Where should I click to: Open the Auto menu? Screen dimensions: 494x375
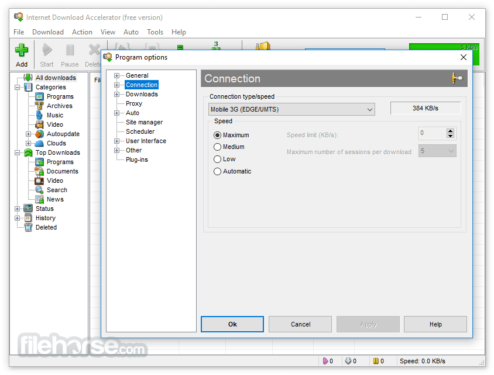tap(131, 32)
